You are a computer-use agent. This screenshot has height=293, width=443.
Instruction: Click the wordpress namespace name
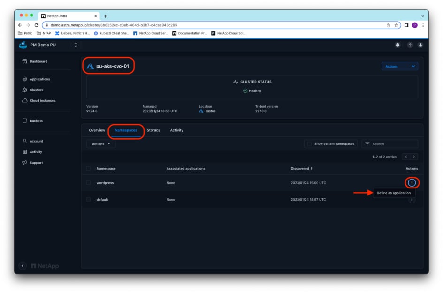(105, 183)
